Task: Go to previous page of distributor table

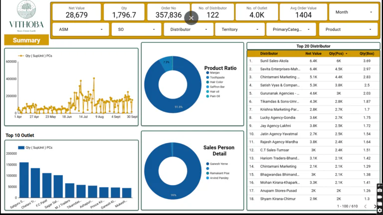Action: click(x=366, y=206)
